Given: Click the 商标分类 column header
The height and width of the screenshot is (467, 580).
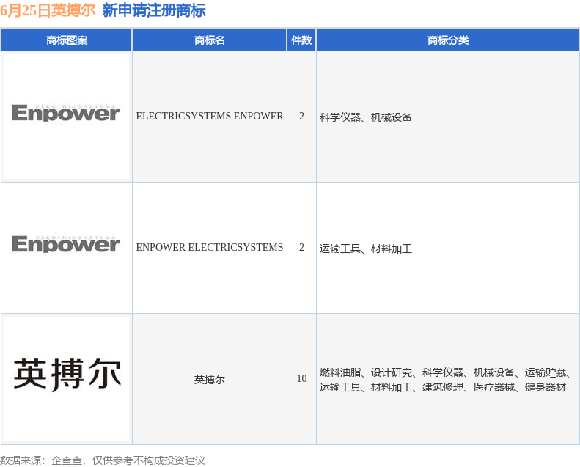Looking at the screenshot, I should pyautogui.click(x=448, y=40).
